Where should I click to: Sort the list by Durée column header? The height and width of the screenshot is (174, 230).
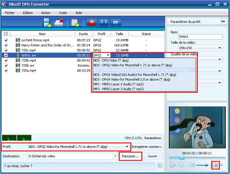(x=84, y=34)
